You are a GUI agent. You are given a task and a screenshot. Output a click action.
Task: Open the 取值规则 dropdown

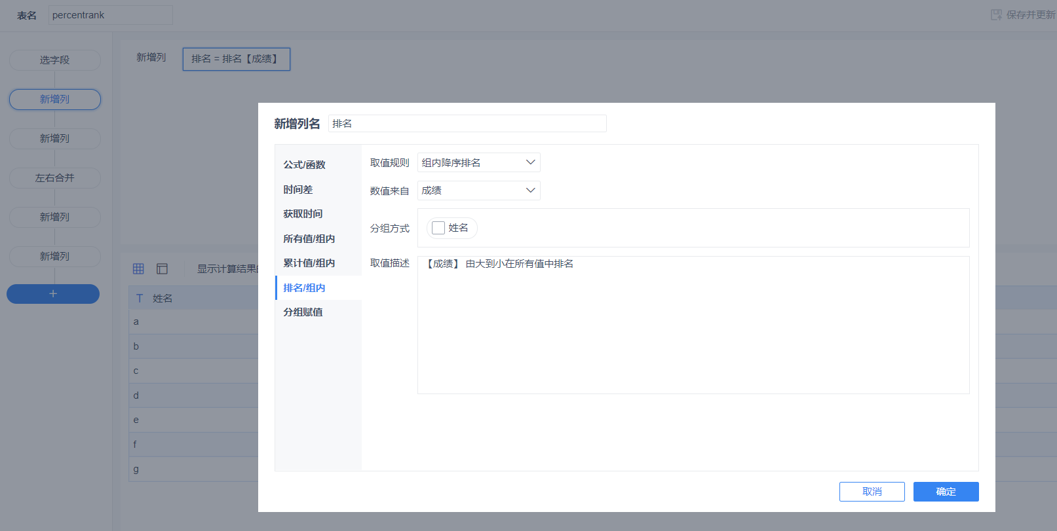click(x=478, y=162)
